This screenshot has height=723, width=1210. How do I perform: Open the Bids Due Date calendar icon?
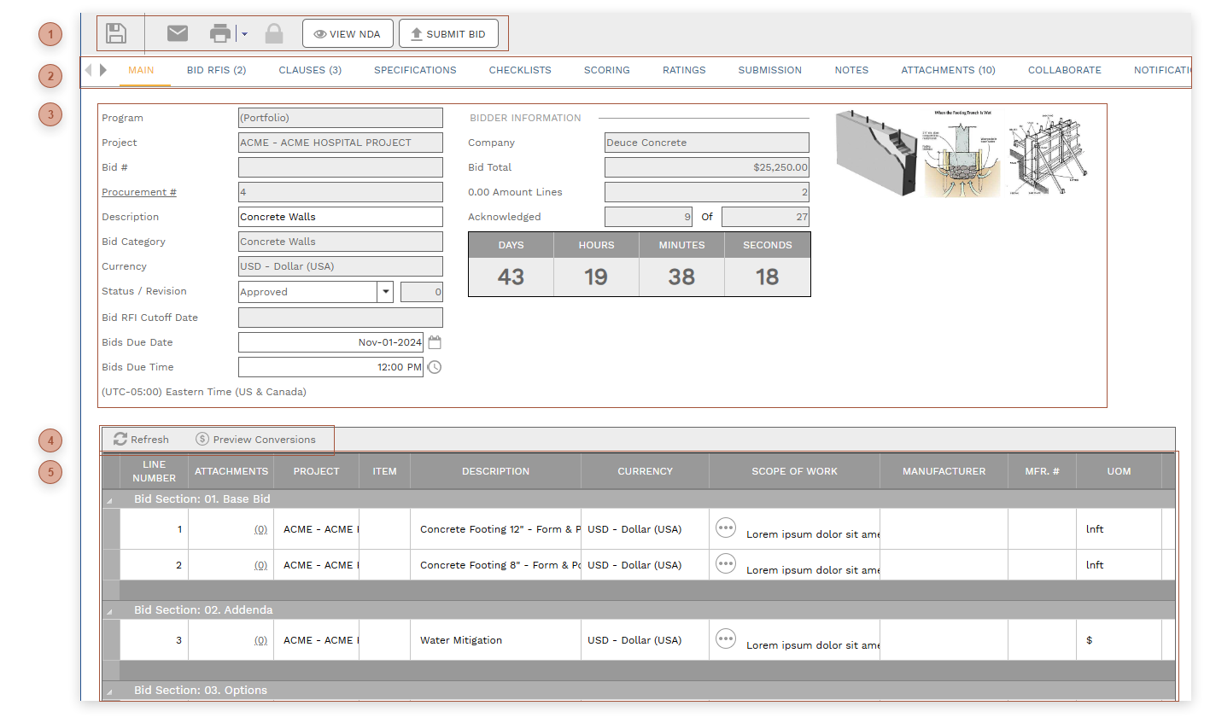coord(436,341)
